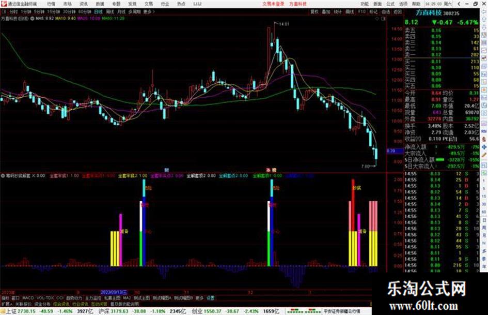Click the 买五 bid row
Viewport: 488px width, 315px height.
(442, 86)
